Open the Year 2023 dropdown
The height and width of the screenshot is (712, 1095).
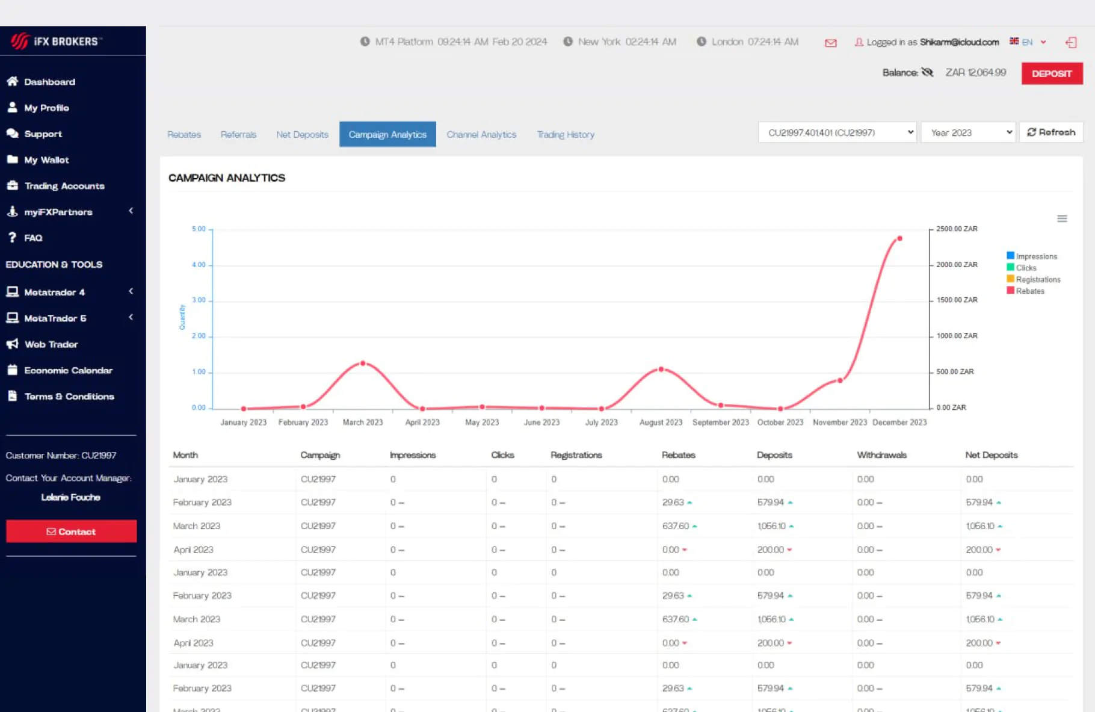[968, 132]
